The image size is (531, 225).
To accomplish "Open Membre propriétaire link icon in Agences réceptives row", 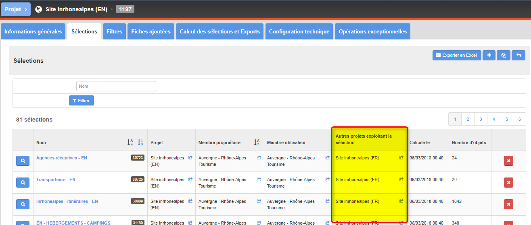I will pyautogui.click(x=259, y=158).
